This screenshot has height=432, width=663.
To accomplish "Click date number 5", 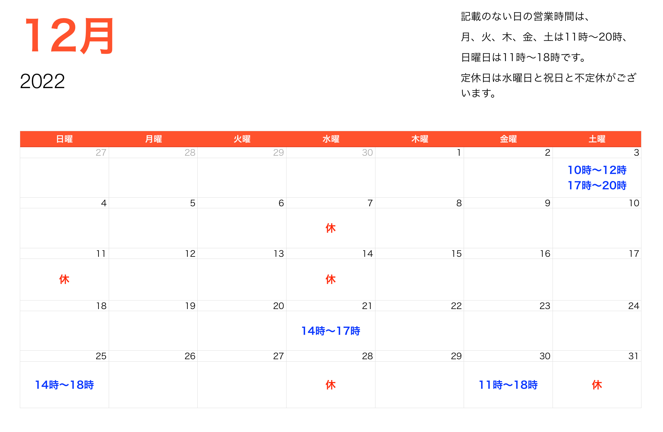I will pos(193,203).
